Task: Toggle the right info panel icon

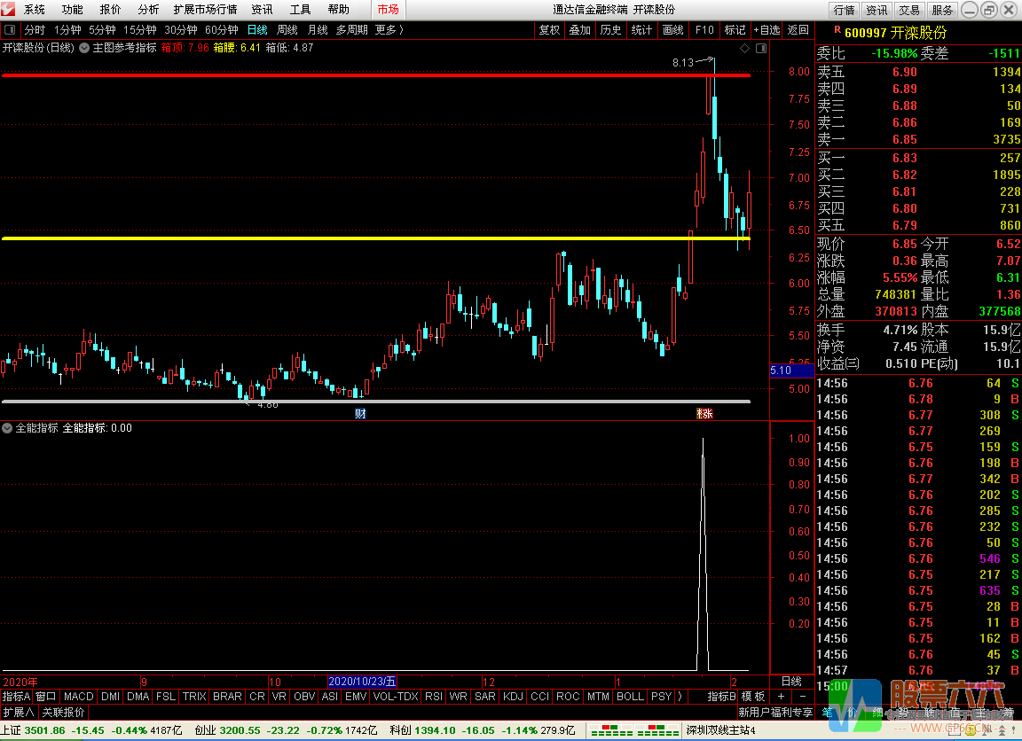Action: 760,48
